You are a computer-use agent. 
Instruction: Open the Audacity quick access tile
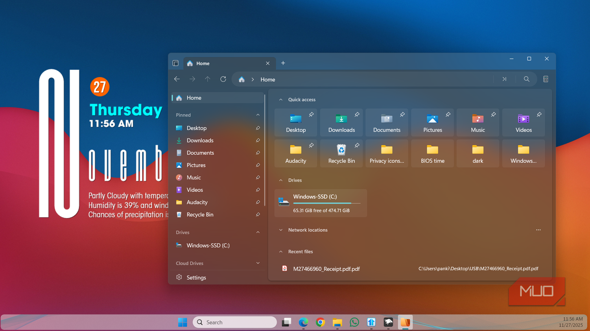click(296, 153)
